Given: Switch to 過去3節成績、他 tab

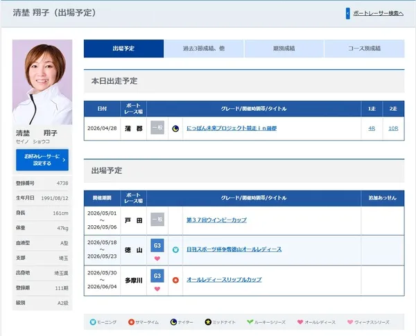Looking at the screenshot, I should [x=204, y=48].
